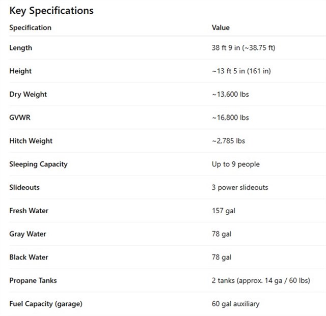Select the Hitch Weight row label

tap(31, 141)
